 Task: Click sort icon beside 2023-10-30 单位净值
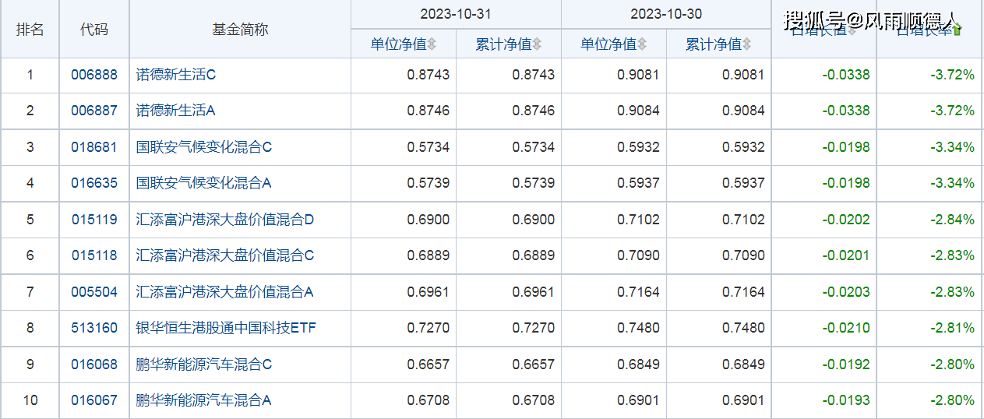coord(641,44)
